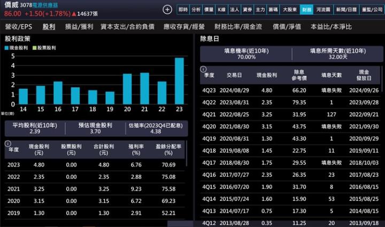Image resolution: width=385 pixels, height=227 pixels.
Task: Click the 2023 bar in dividend chart
Action: coord(179,81)
